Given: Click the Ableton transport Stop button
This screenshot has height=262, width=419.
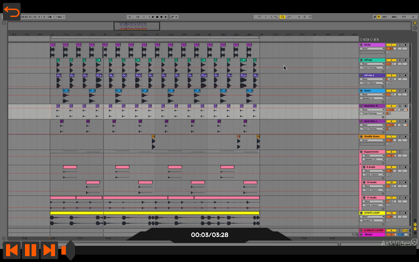Looking at the screenshot, I should click(x=157, y=17).
